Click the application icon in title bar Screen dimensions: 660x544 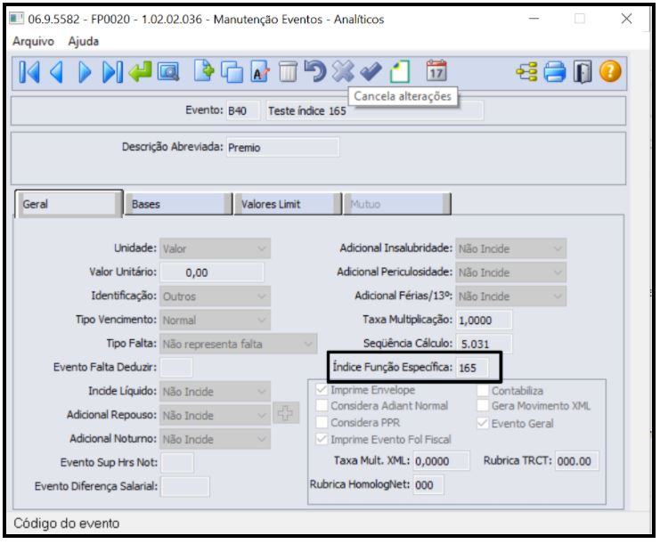[x=16, y=19]
